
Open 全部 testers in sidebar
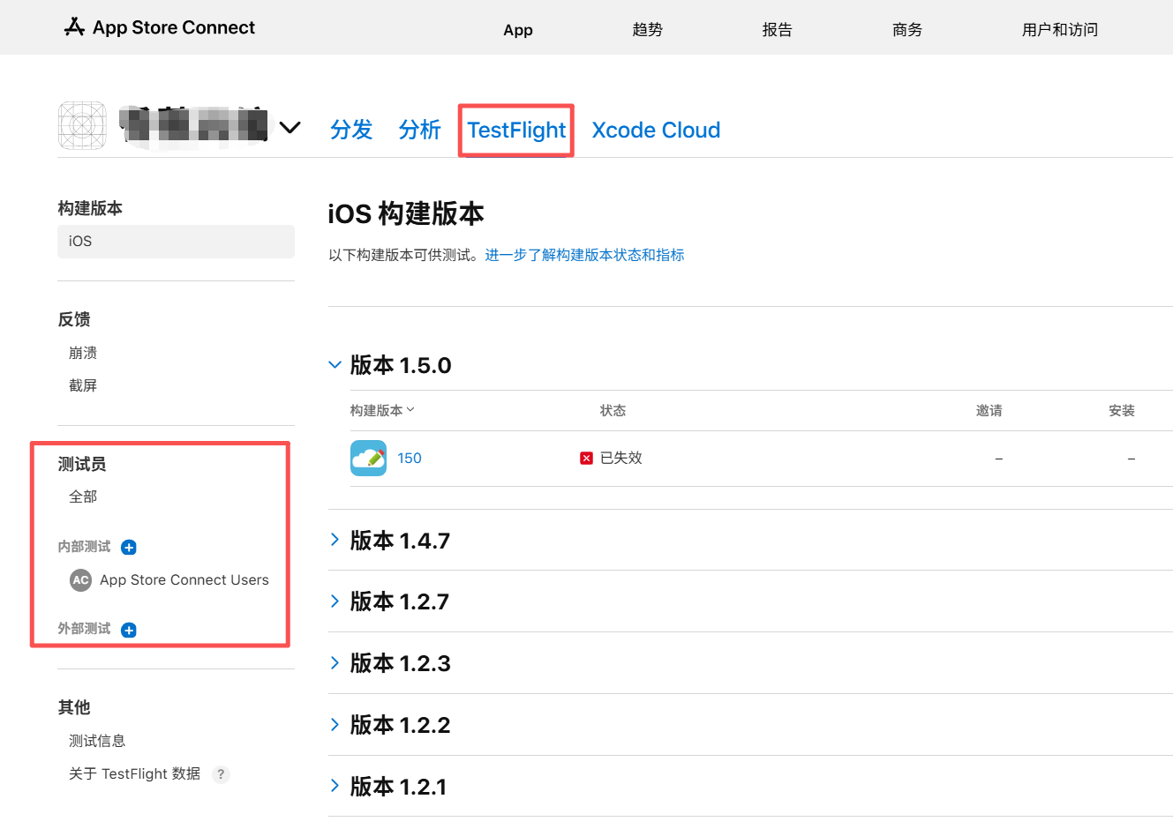click(x=83, y=497)
